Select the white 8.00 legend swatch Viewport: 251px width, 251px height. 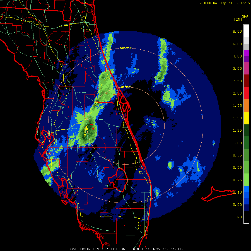(x=246, y=31)
